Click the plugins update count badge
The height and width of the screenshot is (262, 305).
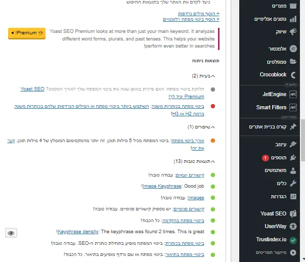(x=266, y=158)
